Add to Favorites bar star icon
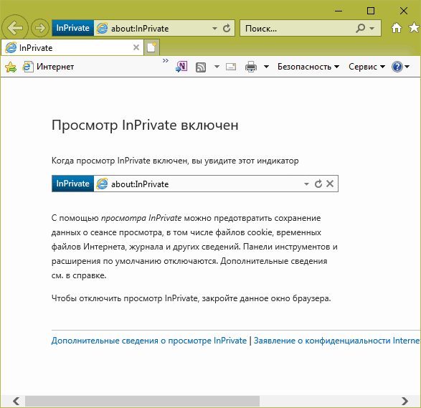 [11, 67]
